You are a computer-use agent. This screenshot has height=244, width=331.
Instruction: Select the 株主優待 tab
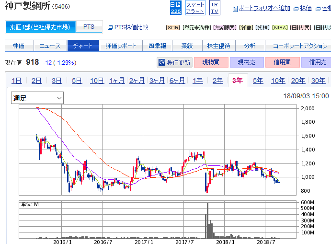tap(218, 46)
